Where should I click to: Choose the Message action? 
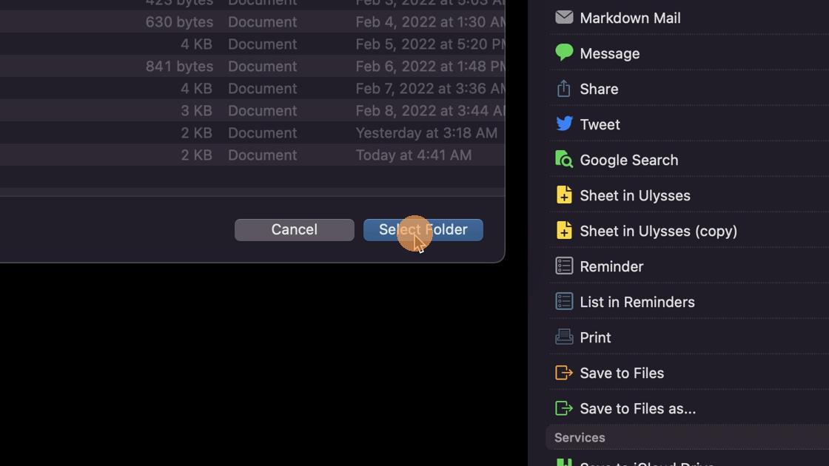coord(610,53)
